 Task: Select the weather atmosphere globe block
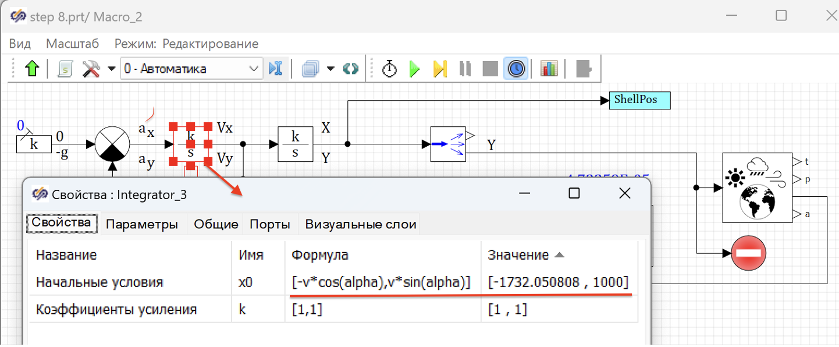(757, 187)
